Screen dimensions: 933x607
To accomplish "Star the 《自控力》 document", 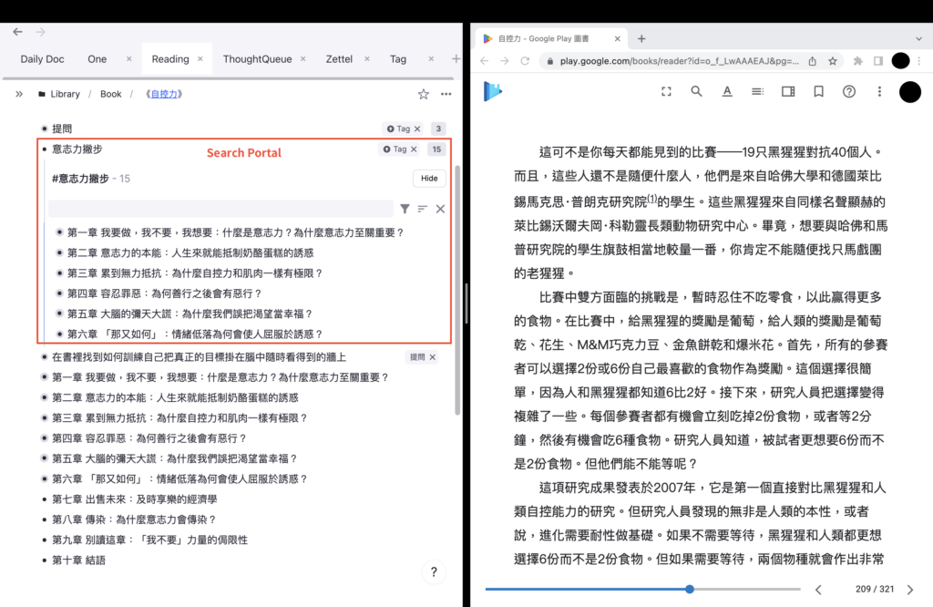I will 422,93.
